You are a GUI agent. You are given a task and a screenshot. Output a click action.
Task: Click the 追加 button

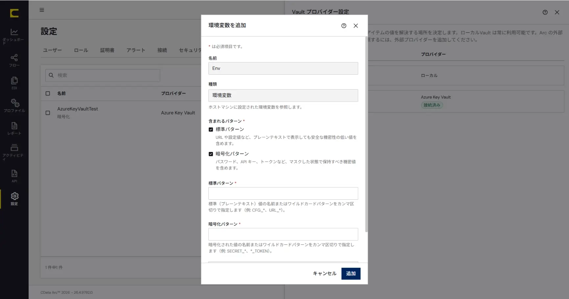[x=351, y=274]
